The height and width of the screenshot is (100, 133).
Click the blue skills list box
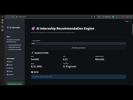[78, 77]
